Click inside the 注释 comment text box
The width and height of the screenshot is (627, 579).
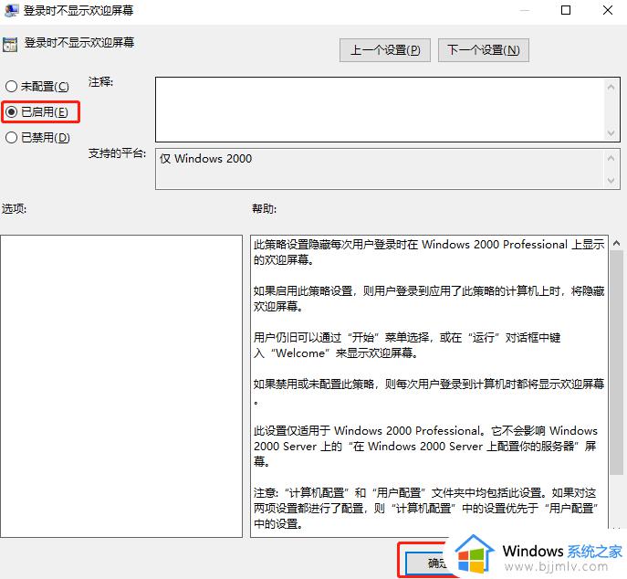(x=380, y=110)
